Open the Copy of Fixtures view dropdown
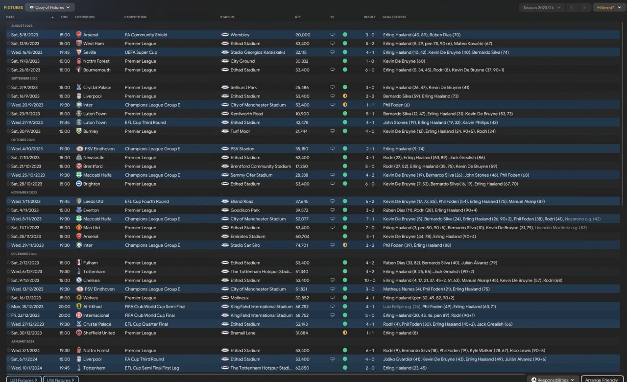Screen dimensions: 627x382 (x=49, y=7)
